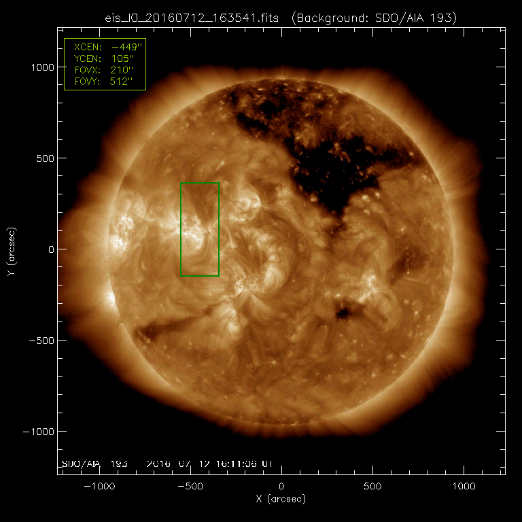Click the 1000 tick label on the X axis

[x=464, y=487]
